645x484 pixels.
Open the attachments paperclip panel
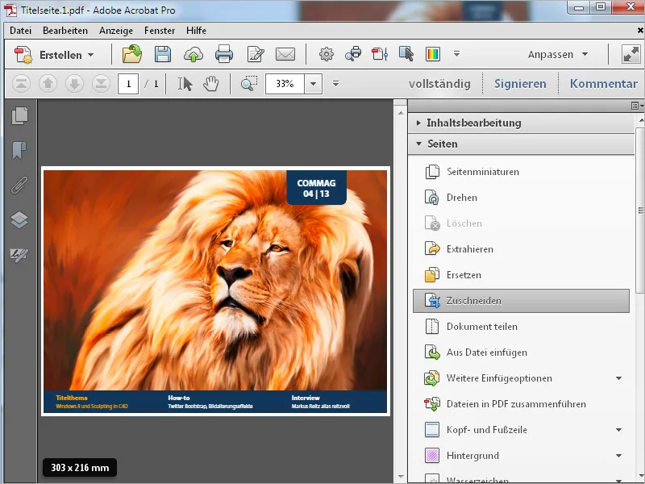click(x=19, y=186)
